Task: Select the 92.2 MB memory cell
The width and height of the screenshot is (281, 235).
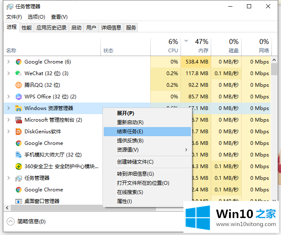Action: tap(196, 85)
